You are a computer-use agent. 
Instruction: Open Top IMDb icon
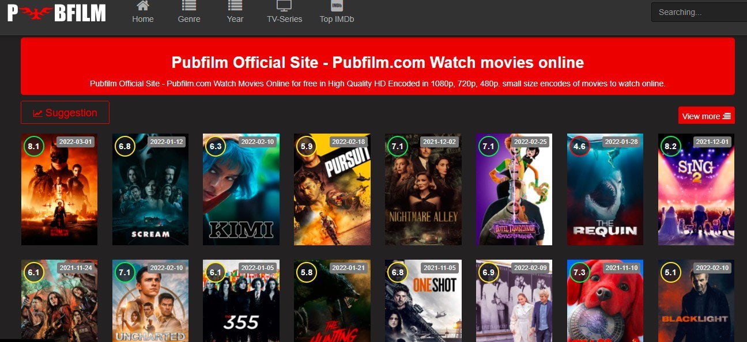(337, 6)
